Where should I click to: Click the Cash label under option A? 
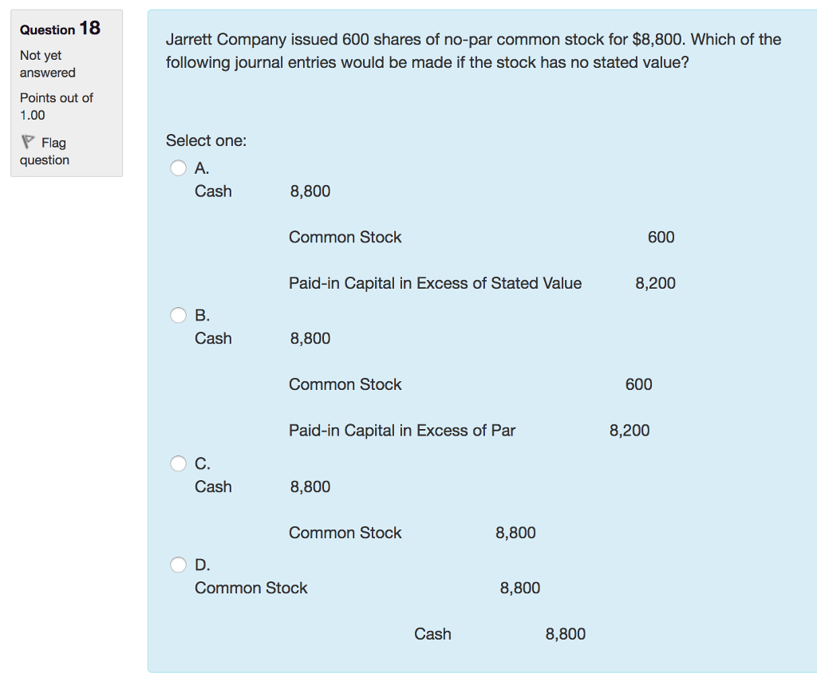[x=213, y=191]
